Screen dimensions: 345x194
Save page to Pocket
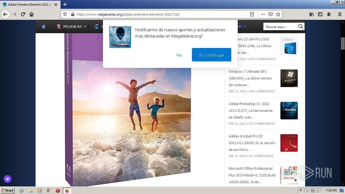[271, 14]
